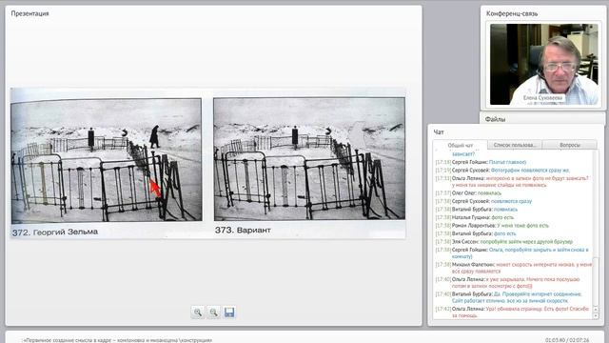Click the chat scrollbar down arrow
The image size is (609, 343).
coord(596,315)
